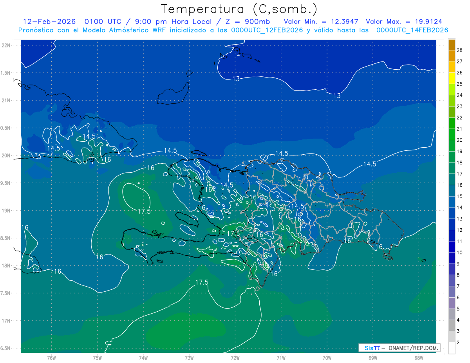Click the '18N' latitude axis label
Image resolution: width=470 pixels, height=363 pixels.
[6, 266]
